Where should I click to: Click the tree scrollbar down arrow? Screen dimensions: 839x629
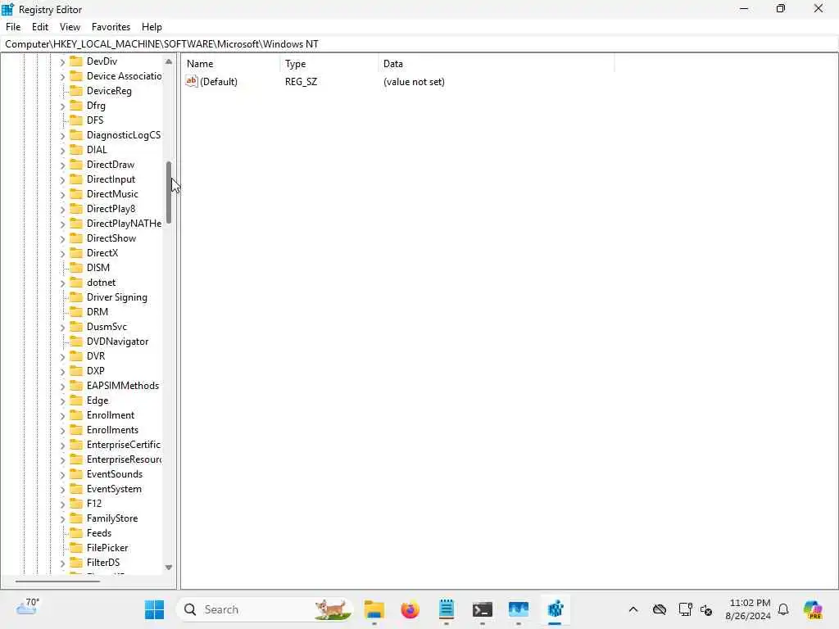[169, 568]
